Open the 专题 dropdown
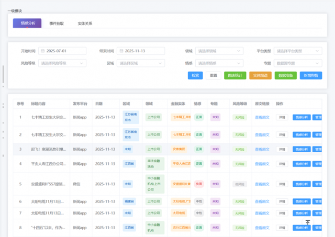The height and width of the screenshot is (237, 335). click(x=298, y=63)
